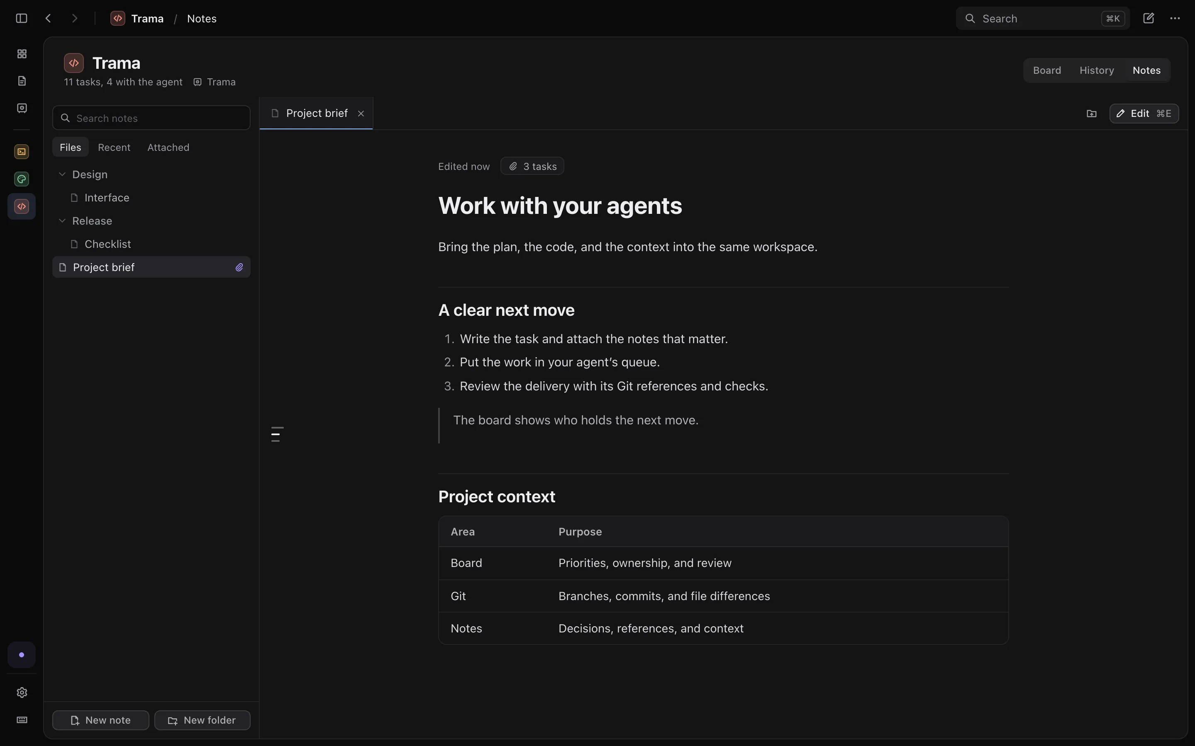
Task: Create a New folder
Action: [202, 720]
